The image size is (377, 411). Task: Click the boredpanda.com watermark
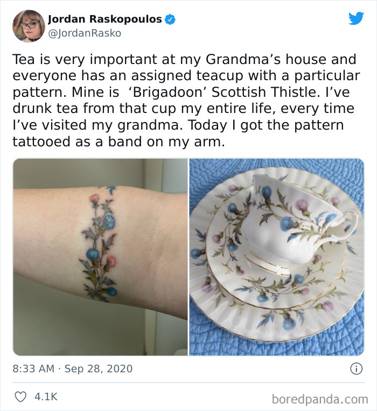pyautogui.click(x=320, y=400)
